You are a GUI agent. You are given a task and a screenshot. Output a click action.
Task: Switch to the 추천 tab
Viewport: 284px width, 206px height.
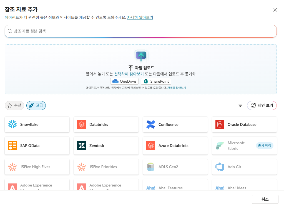pyautogui.click(x=14, y=105)
